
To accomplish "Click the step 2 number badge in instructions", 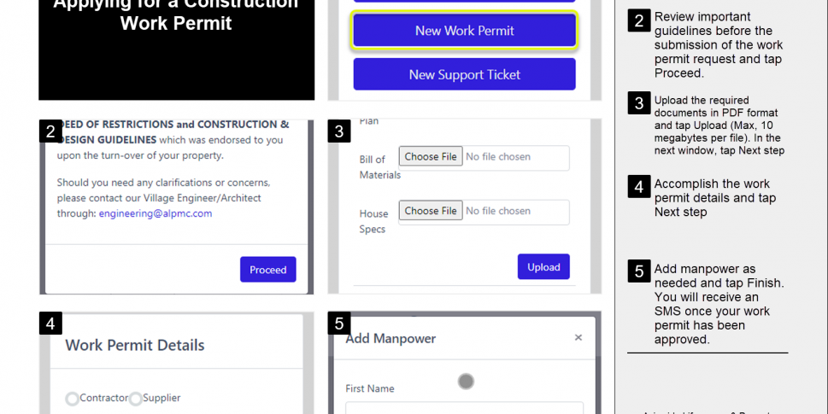I will click(639, 20).
